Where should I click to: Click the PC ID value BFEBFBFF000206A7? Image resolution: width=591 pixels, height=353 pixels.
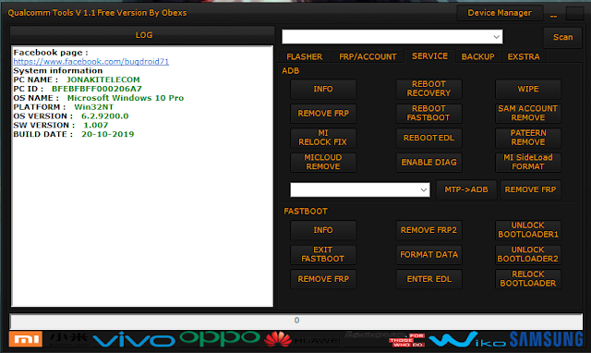pyautogui.click(x=96, y=89)
